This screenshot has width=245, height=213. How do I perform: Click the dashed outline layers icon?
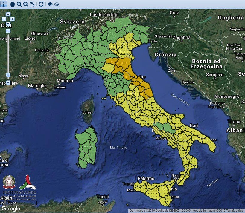[x=57, y=4]
